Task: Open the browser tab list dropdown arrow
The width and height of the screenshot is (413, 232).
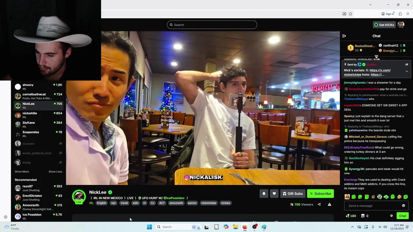Action: [x=370, y=5]
